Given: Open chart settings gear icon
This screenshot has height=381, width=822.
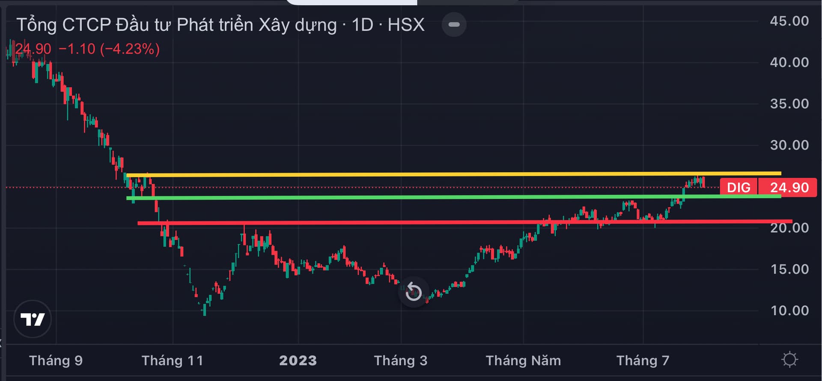Looking at the screenshot, I should tap(789, 360).
